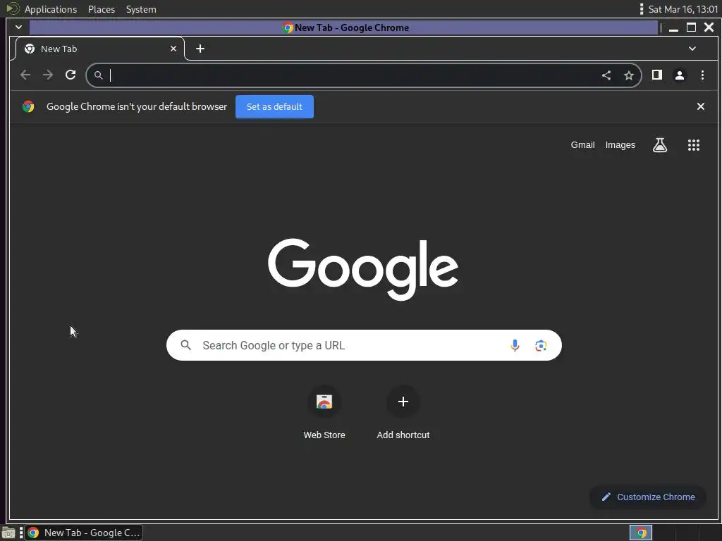Reload the current page
The image size is (722, 541).
point(71,75)
